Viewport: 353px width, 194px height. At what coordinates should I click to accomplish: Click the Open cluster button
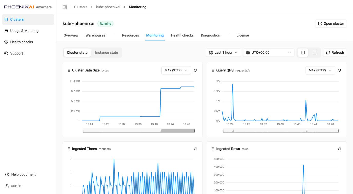[331, 24]
